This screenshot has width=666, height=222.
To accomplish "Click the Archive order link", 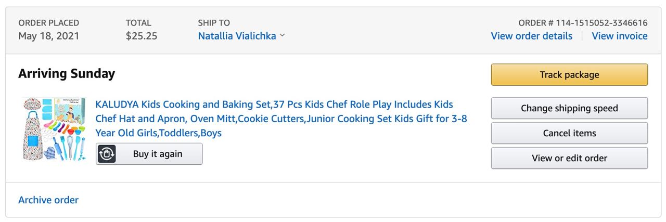I will (48, 200).
